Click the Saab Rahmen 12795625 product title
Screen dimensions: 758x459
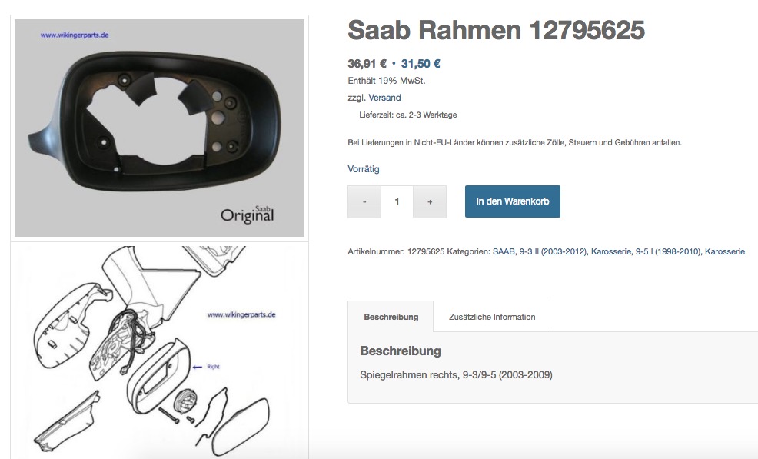(496, 30)
